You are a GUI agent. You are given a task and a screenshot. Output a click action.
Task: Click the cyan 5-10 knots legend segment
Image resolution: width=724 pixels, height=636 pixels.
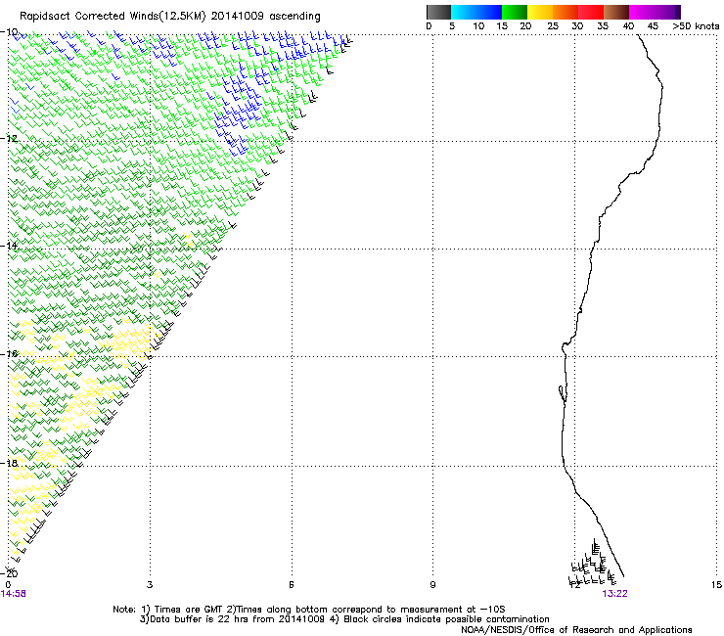(464, 12)
